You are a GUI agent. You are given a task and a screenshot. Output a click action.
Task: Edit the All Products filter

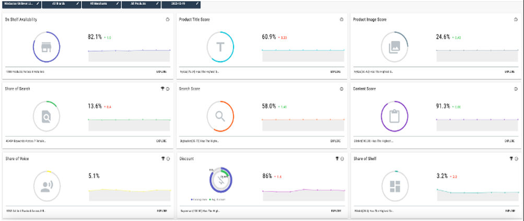(x=141, y=3)
